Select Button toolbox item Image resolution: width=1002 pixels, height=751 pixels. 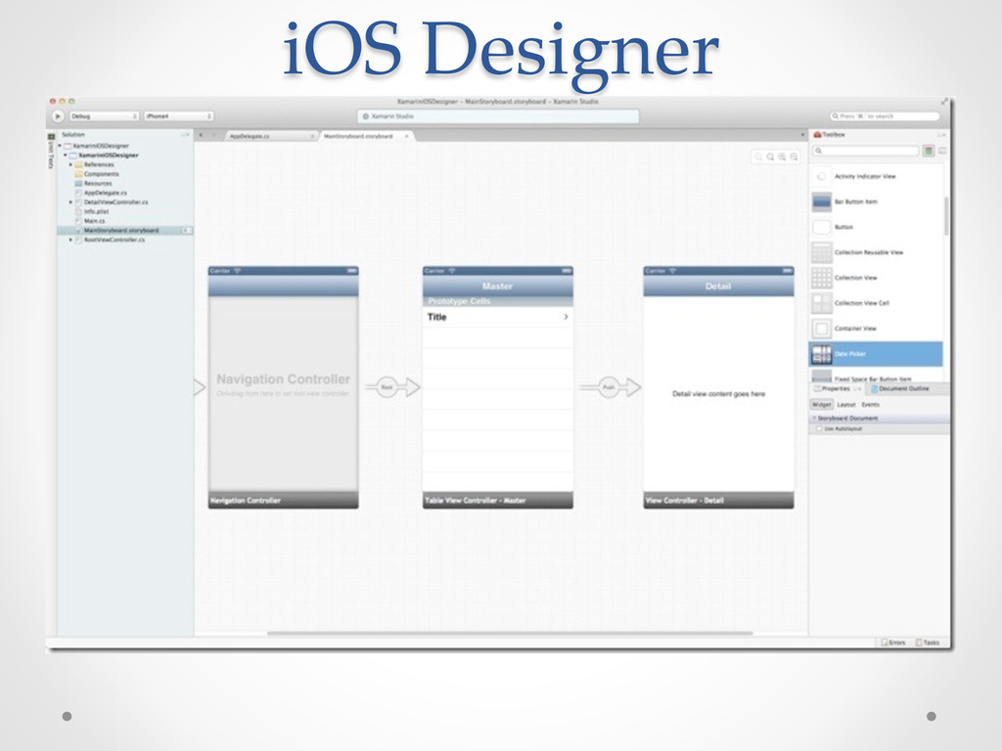[877, 227]
